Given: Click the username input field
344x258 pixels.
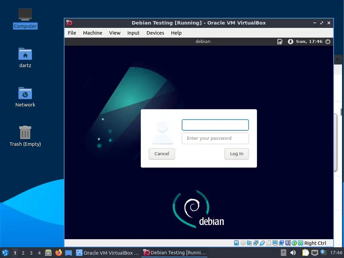Looking at the screenshot, I should pyautogui.click(x=215, y=125).
